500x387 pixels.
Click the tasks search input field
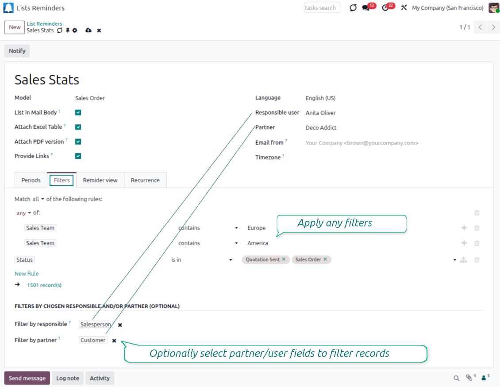point(322,8)
